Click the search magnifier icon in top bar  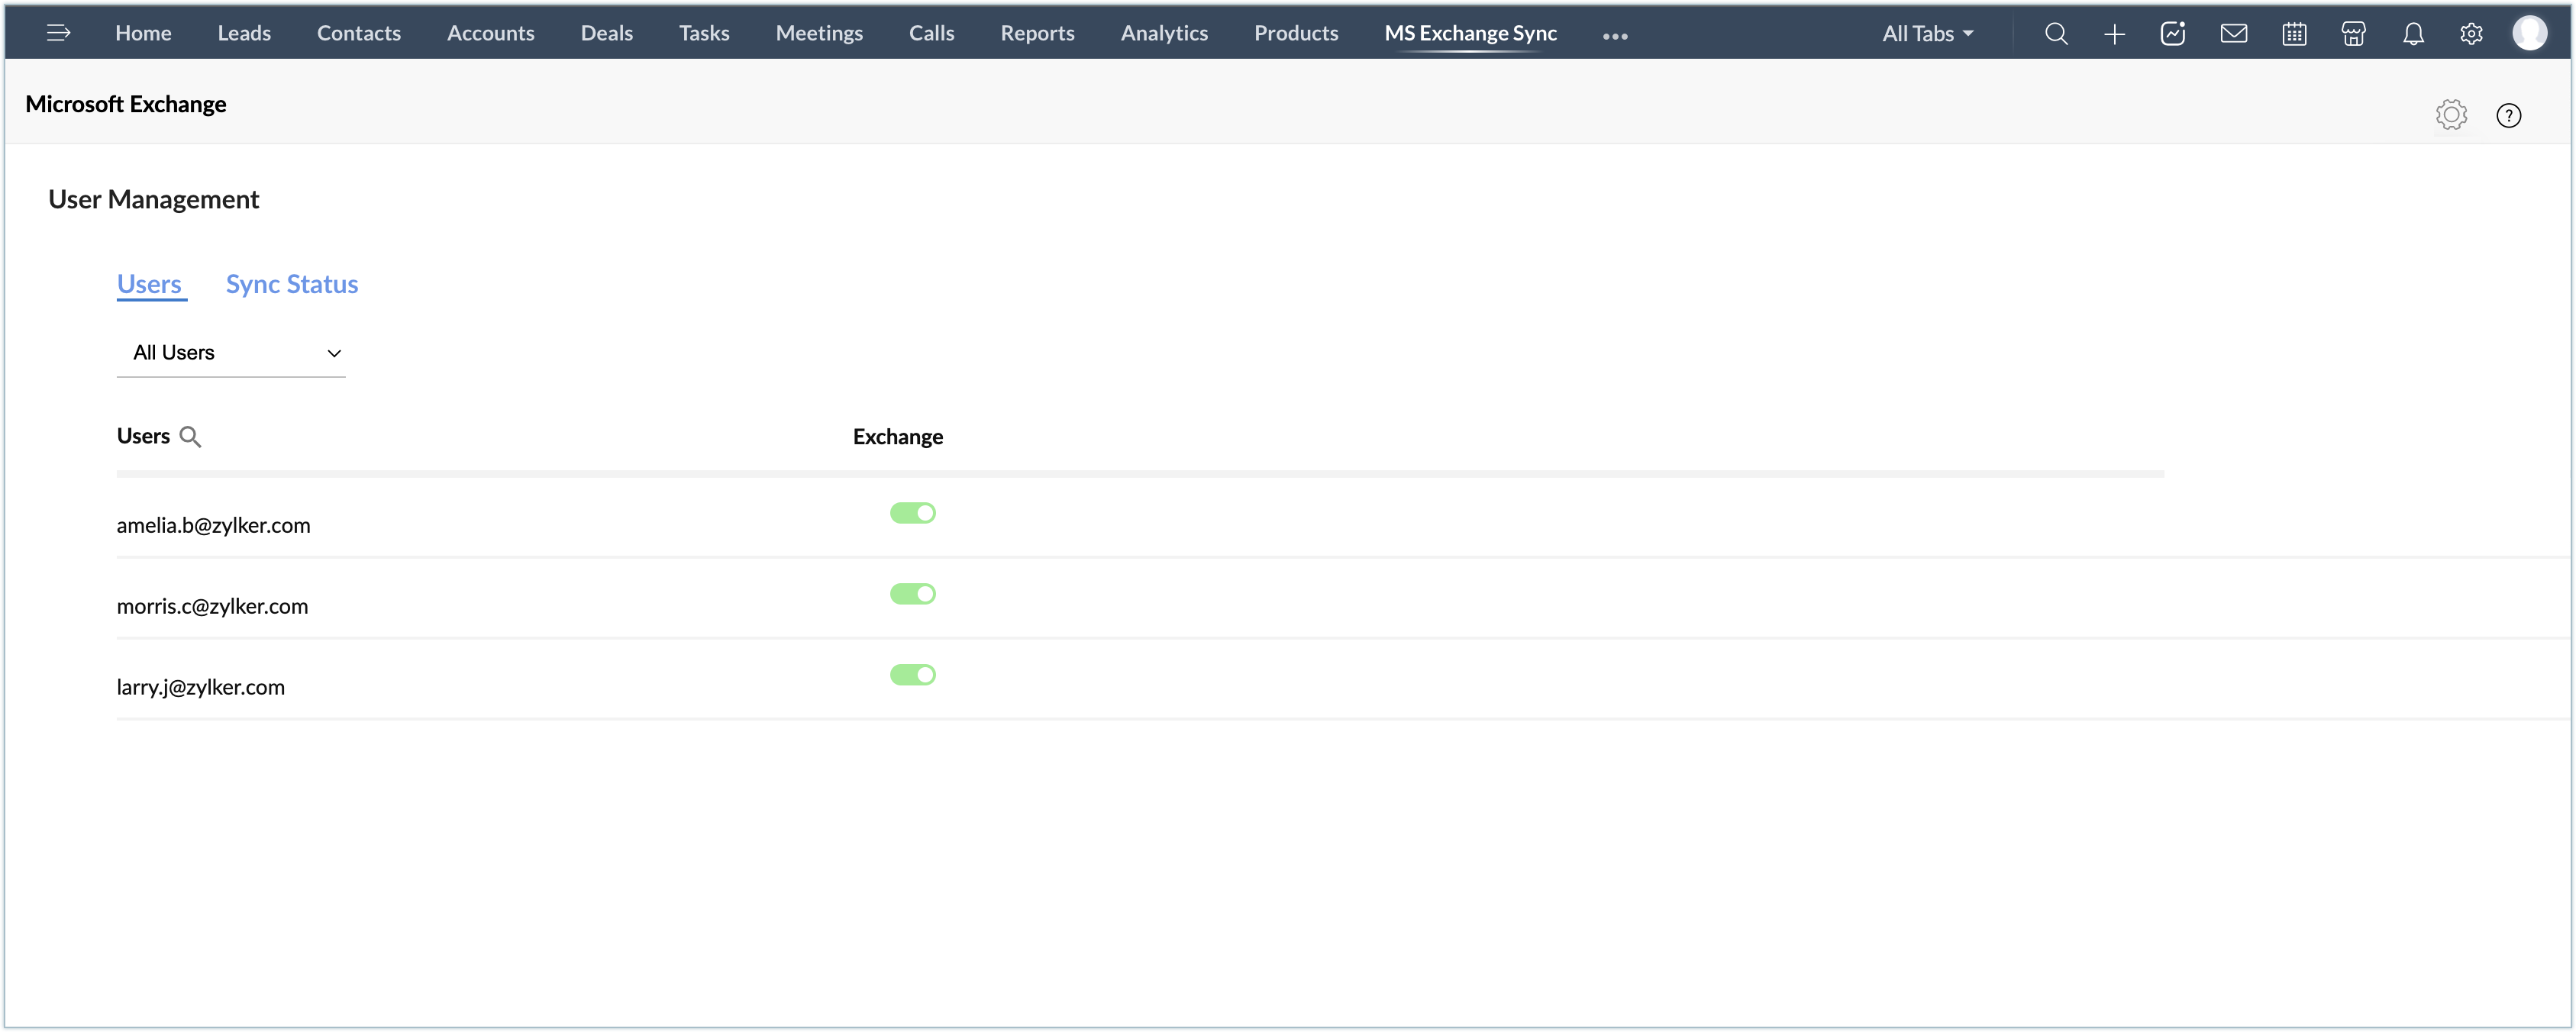click(2056, 34)
